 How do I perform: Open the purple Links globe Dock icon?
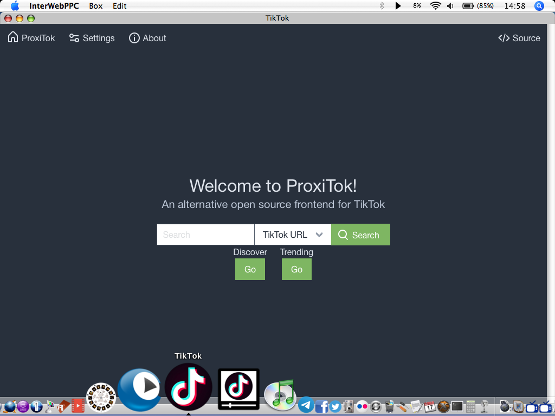23,406
